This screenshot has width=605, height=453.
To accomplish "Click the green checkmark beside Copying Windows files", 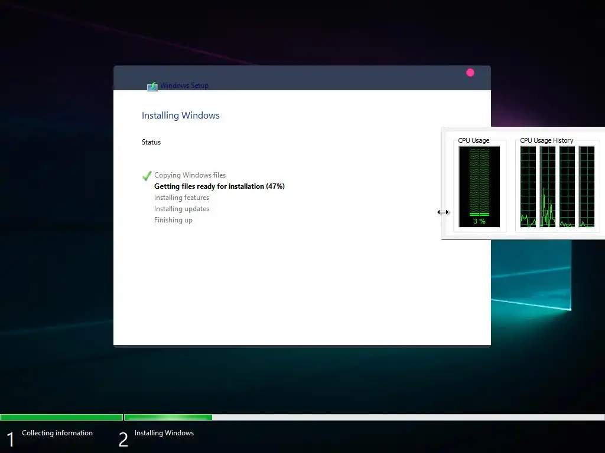I will pos(147,176).
